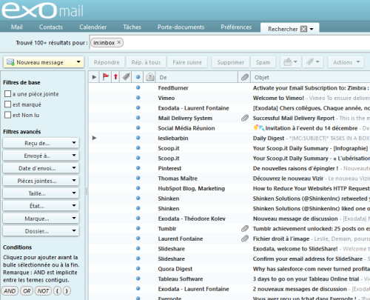Viewport: 370px width, 300px height.
Task: Click the exo mail logo
Action: pos(42,10)
